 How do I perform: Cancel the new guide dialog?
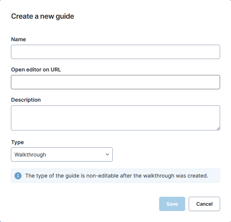click(204, 204)
